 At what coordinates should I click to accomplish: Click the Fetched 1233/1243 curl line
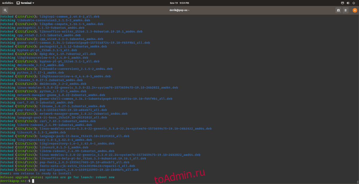tap(48, 121)
